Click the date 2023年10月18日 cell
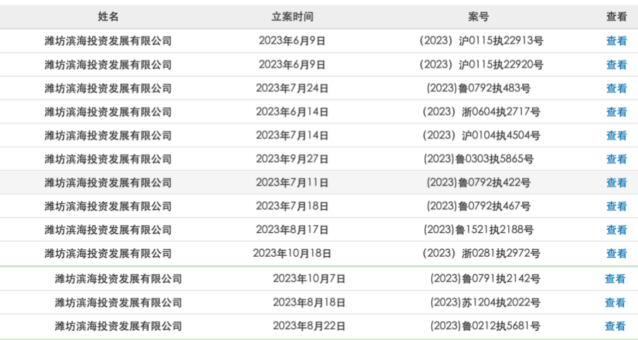 coord(292,253)
